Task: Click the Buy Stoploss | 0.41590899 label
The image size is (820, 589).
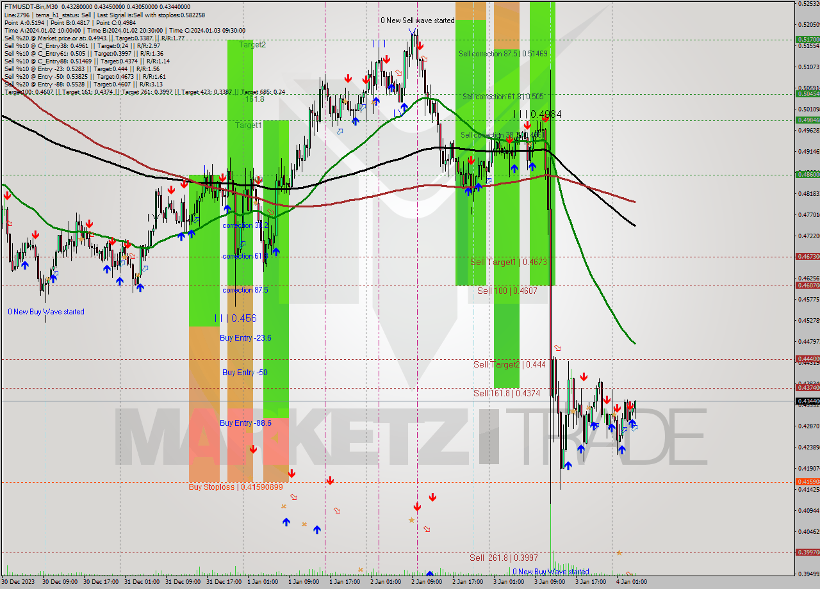Action: [x=236, y=487]
